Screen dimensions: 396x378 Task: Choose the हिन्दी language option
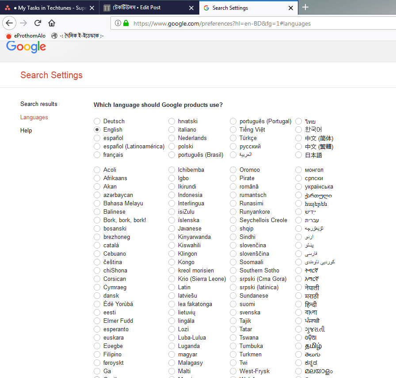coord(298,304)
